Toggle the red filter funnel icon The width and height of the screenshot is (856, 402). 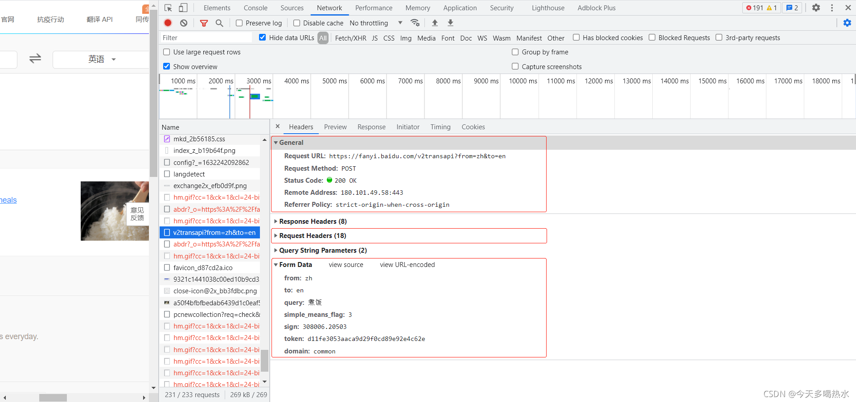tap(204, 23)
